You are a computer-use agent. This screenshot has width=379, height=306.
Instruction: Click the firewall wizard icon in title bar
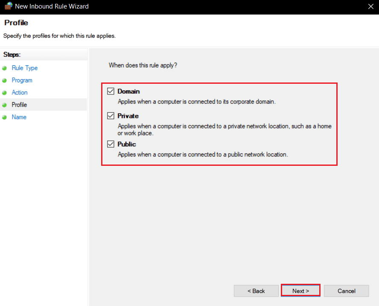pos(8,7)
